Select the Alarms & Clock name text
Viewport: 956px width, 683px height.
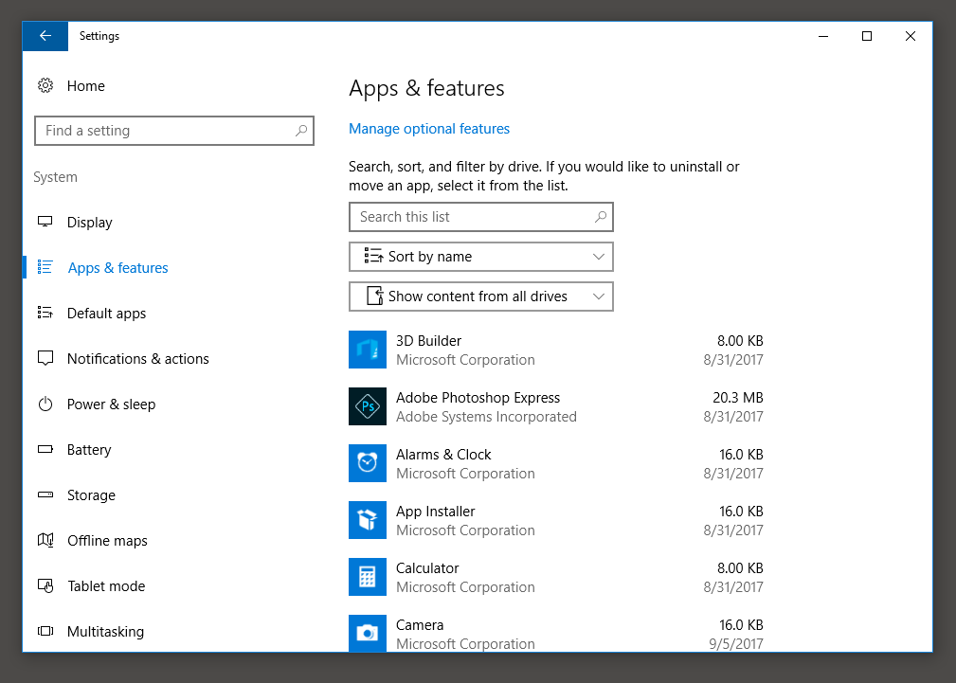pos(443,455)
